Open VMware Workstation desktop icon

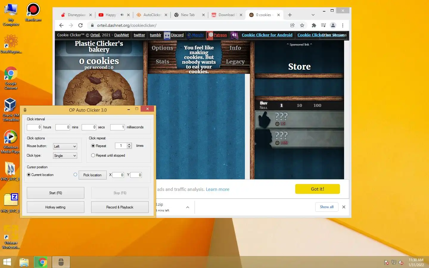coord(11,237)
